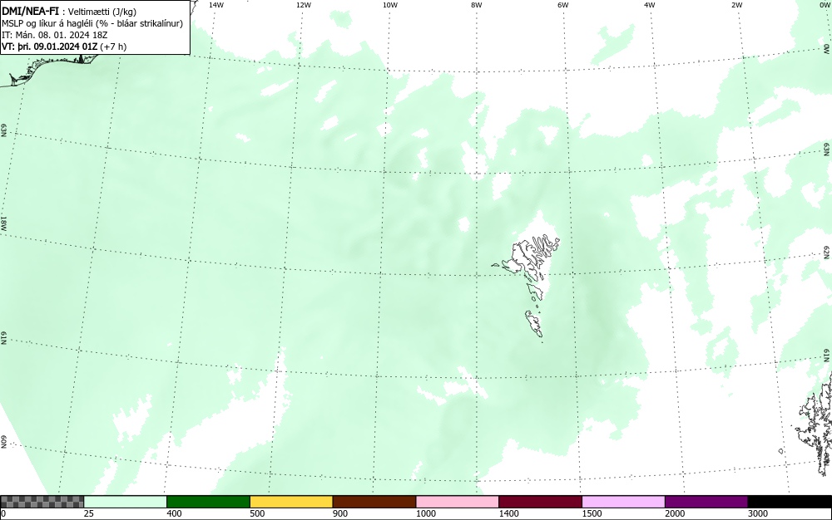Click the "14W" longitude label
832x520 pixels.
[216, 5]
